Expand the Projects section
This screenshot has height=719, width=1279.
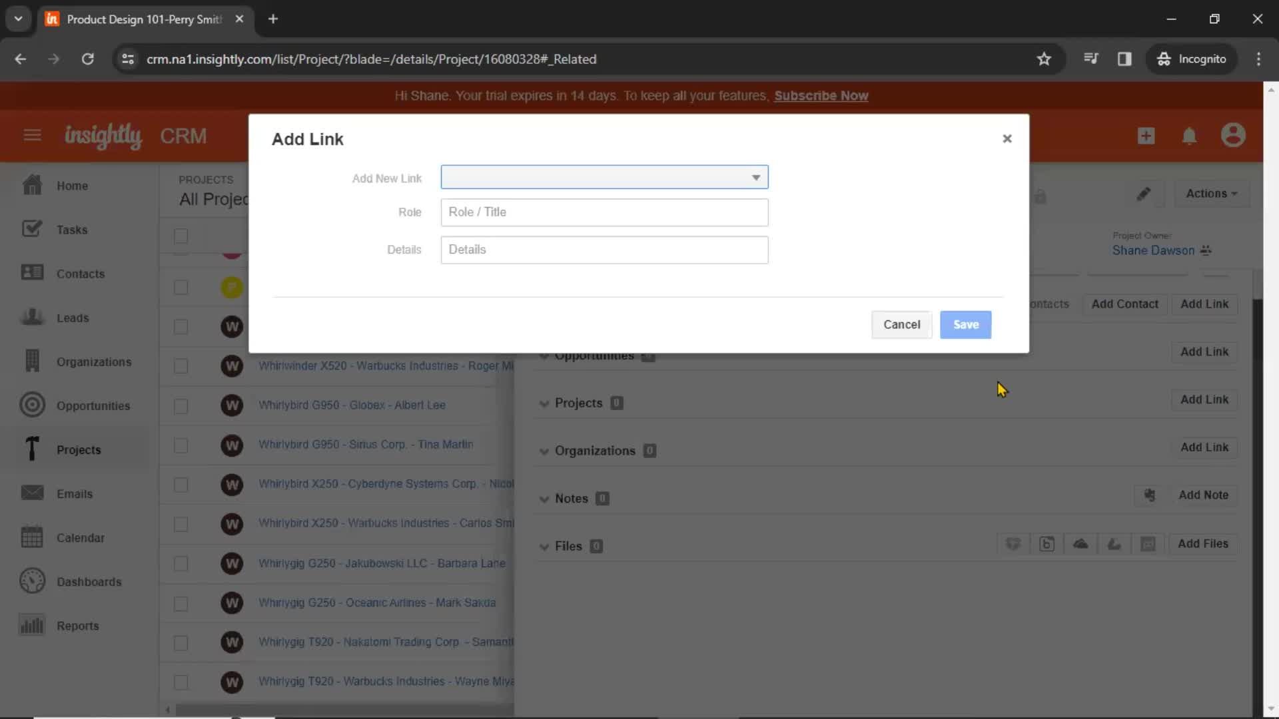pyautogui.click(x=544, y=403)
